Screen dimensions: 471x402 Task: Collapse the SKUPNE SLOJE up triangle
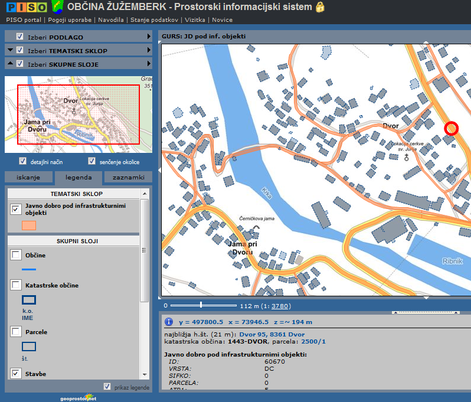[11, 64]
